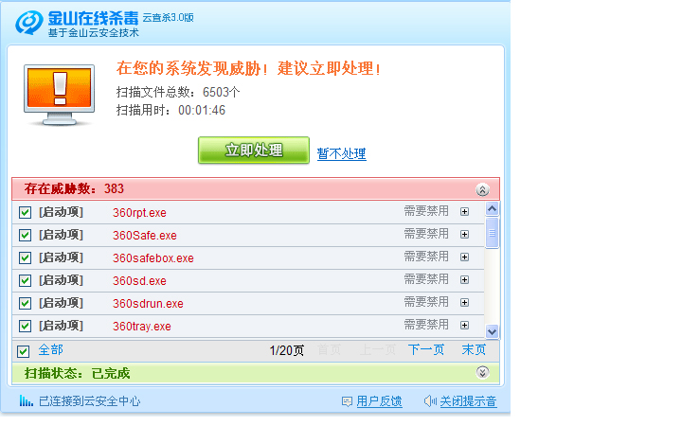Click the 需要禁用 status on 360tray.exe row
The height and width of the screenshot is (426, 682).
tap(426, 325)
